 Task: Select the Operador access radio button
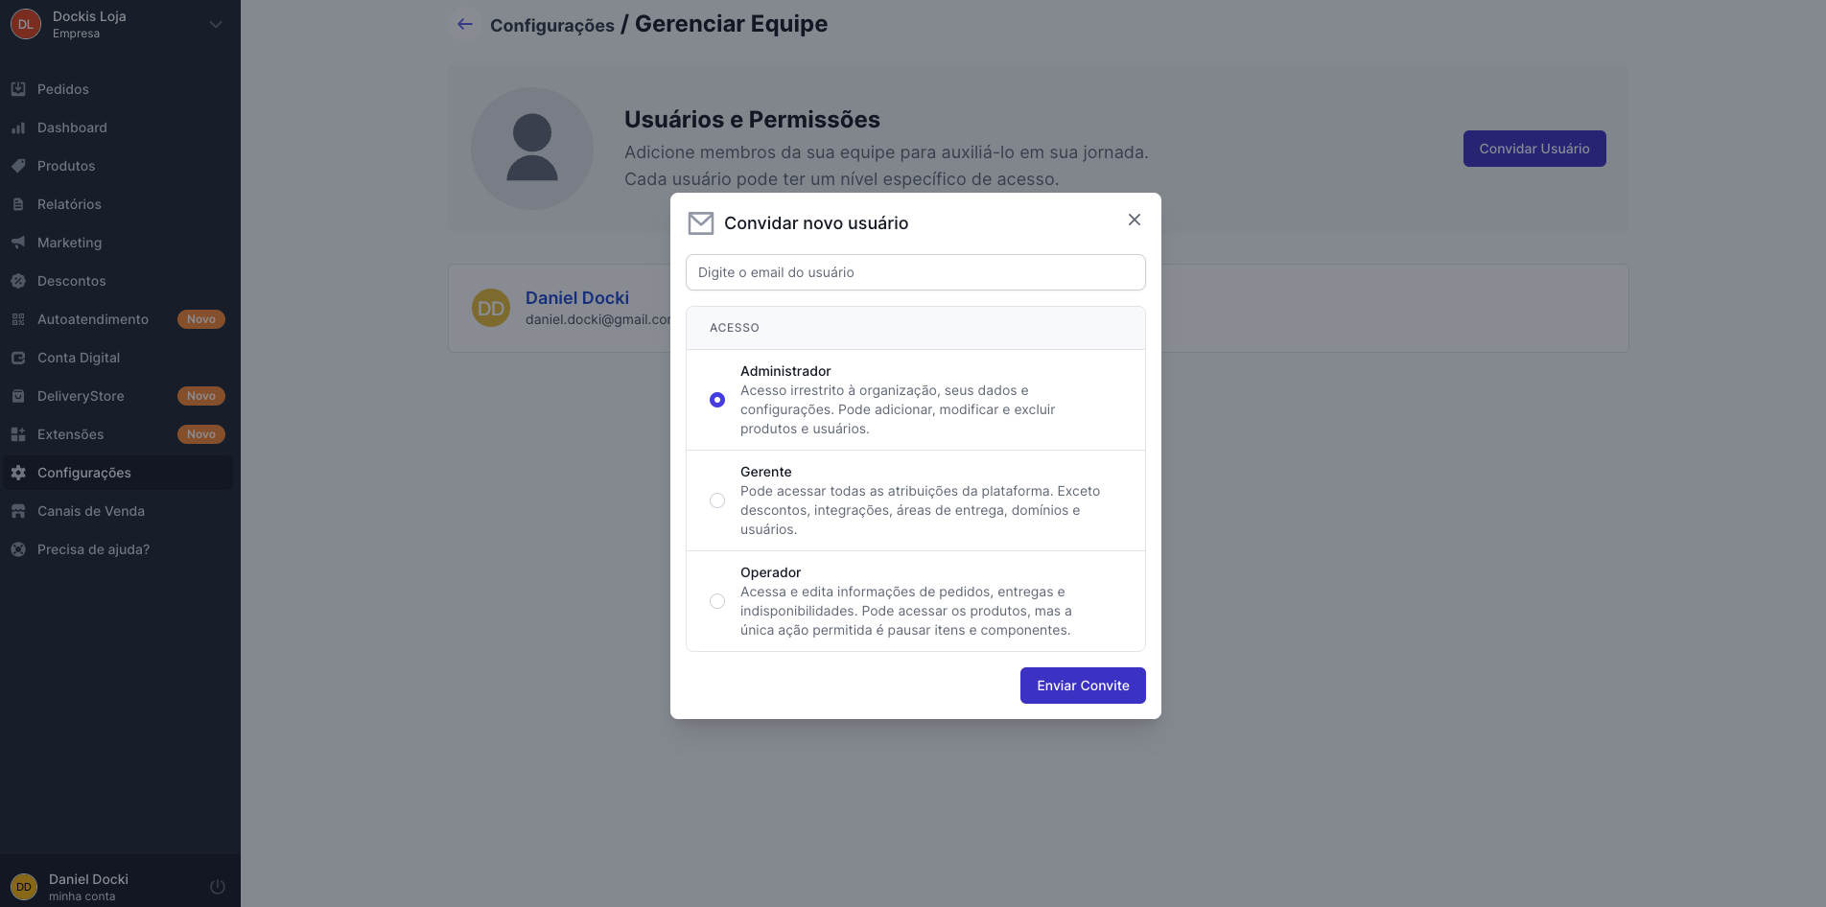pos(717,601)
